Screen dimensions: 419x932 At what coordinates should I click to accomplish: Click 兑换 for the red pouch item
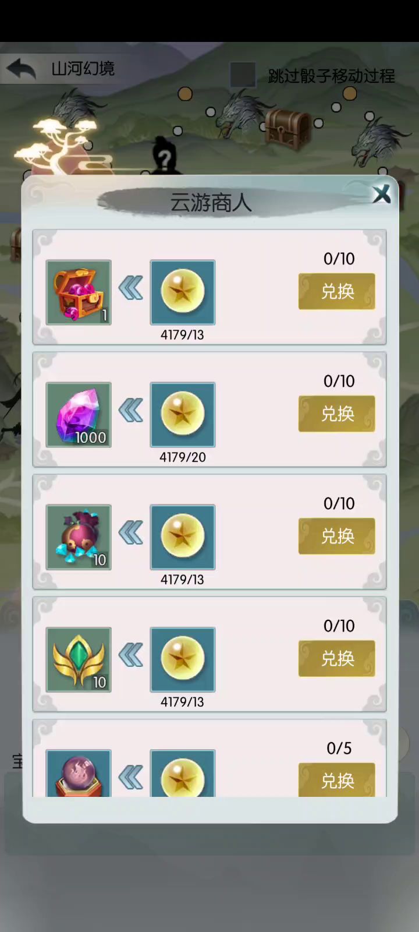click(x=337, y=536)
